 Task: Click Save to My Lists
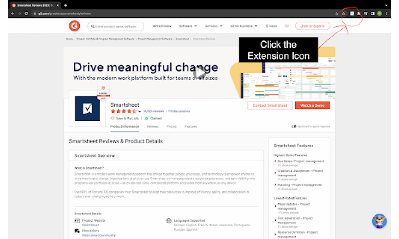(125, 118)
